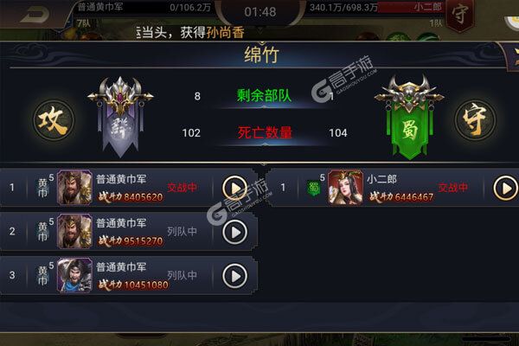
Task: Click the 绵竹 city title
Action: click(262, 55)
